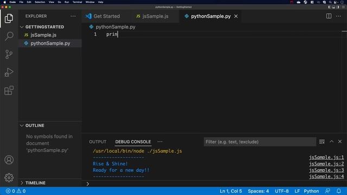
Task: Click the debug console filter field
Action: [260, 142]
